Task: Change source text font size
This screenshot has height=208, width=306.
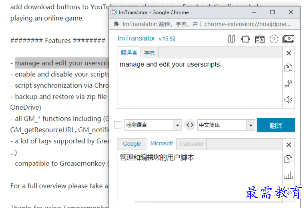Action: click(288, 84)
